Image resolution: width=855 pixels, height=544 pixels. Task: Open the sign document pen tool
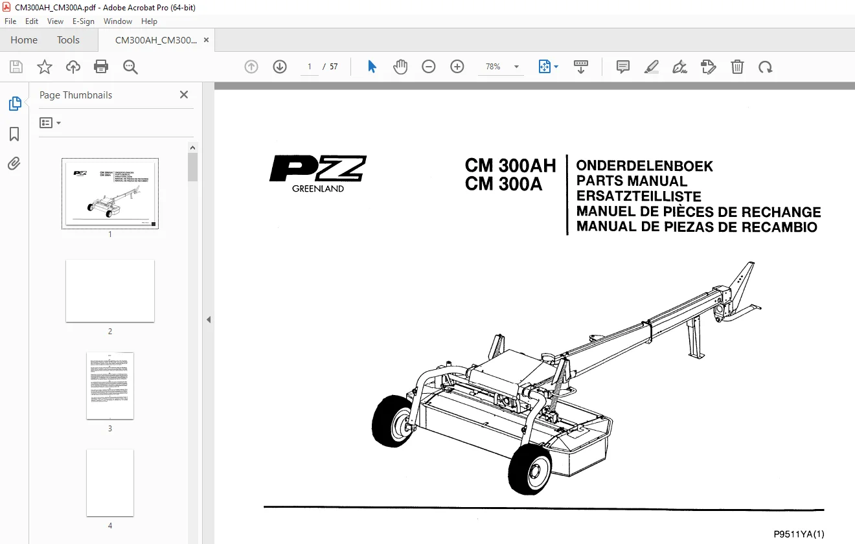(680, 67)
